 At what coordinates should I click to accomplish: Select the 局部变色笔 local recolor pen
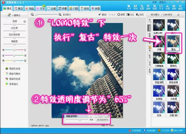(13, 79)
